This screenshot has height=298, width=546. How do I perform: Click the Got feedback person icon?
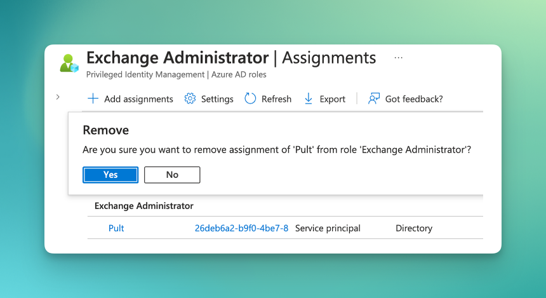(x=374, y=98)
